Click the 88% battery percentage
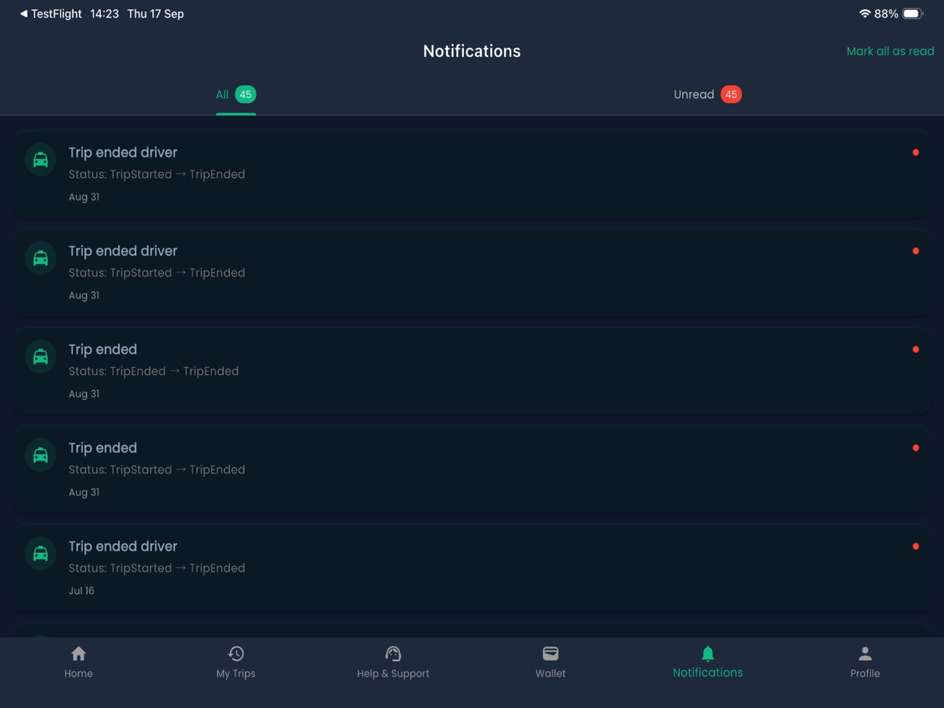 (x=886, y=14)
